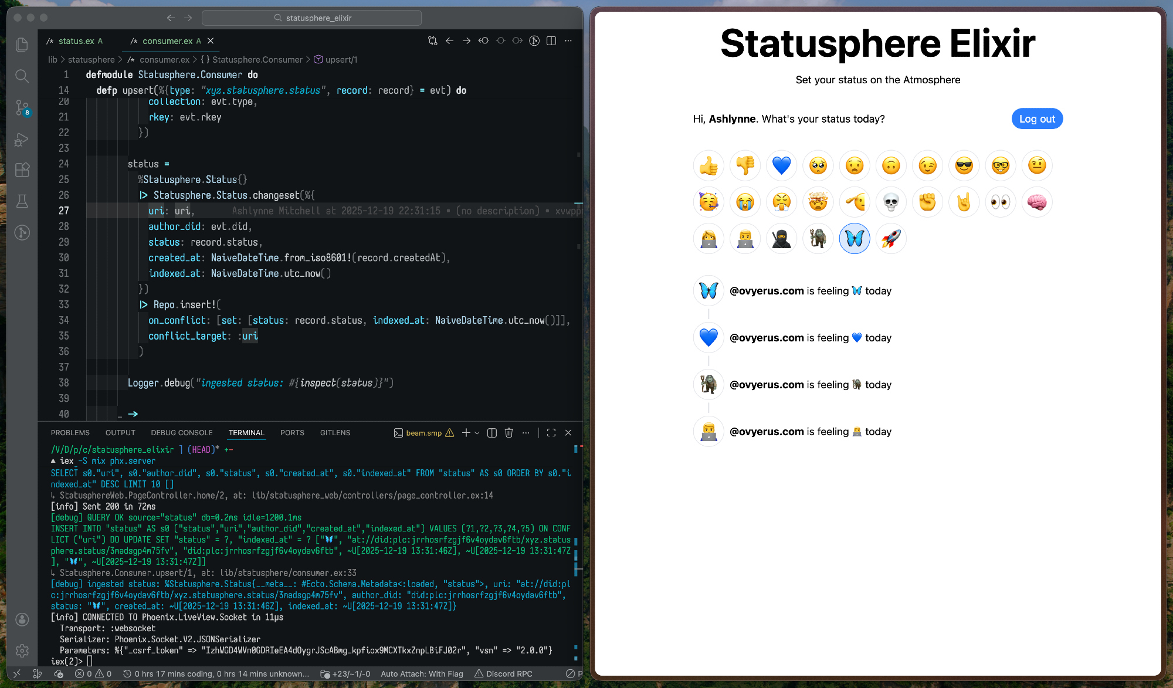The image size is (1173, 688).
Task: Open Run and Debug view
Action: pyautogui.click(x=22, y=139)
